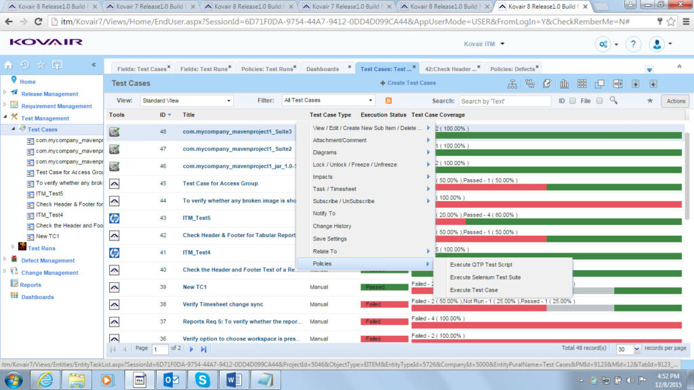
Task: Switch to the Dashboards tab
Action: click(x=323, y=69)
